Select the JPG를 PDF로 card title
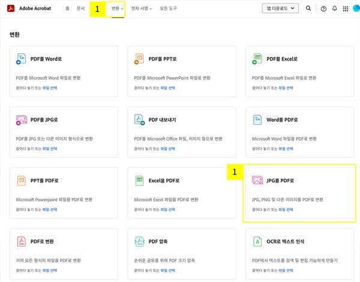Viewport: 360px width, 282px height. click(x=280, y=181)
